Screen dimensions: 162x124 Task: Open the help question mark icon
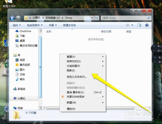[147, 25]
